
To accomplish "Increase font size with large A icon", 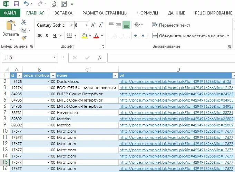I will [93, 25].
